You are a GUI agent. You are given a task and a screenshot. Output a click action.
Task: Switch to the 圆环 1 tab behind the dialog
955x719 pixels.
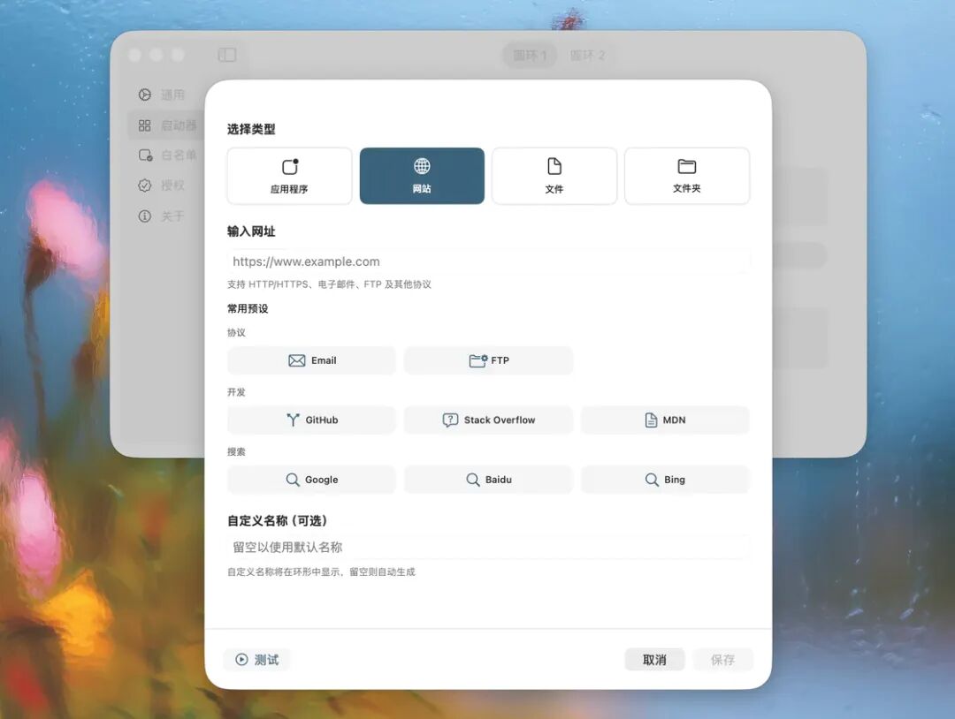(x=530, y=56)
